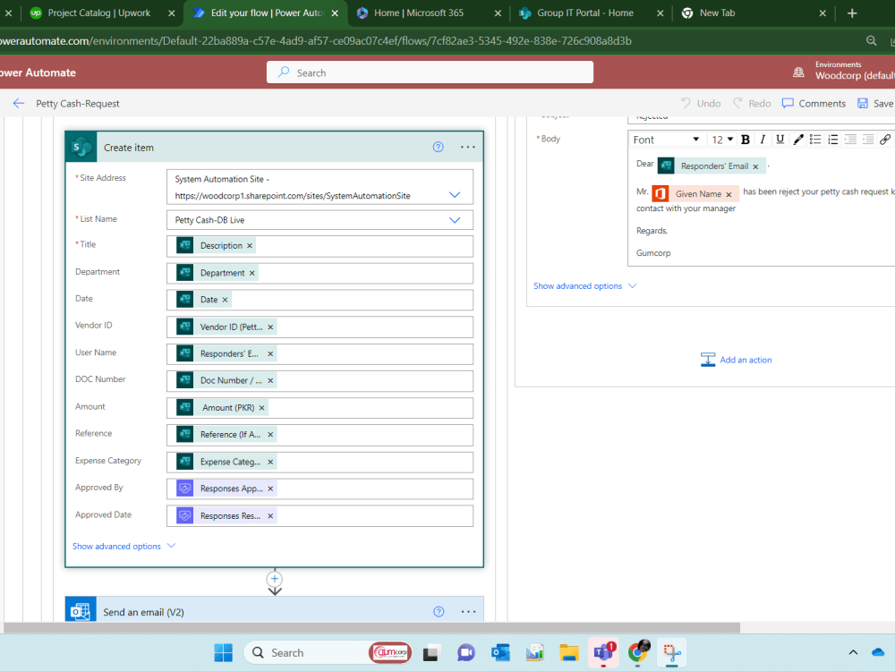This screenshot has height=671, width=895.
Task: Click the Power Automate search box
Action: point(430,72)
